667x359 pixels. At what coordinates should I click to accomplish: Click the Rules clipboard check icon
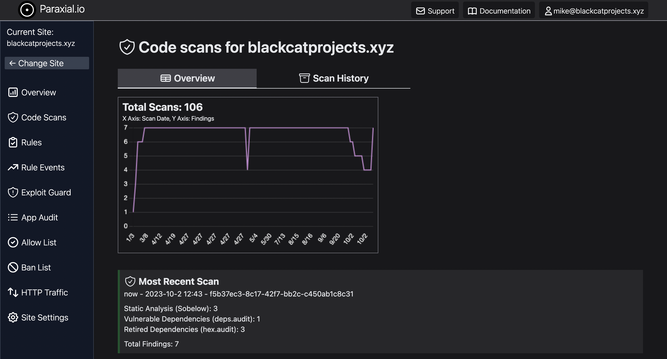click(13, 142)
